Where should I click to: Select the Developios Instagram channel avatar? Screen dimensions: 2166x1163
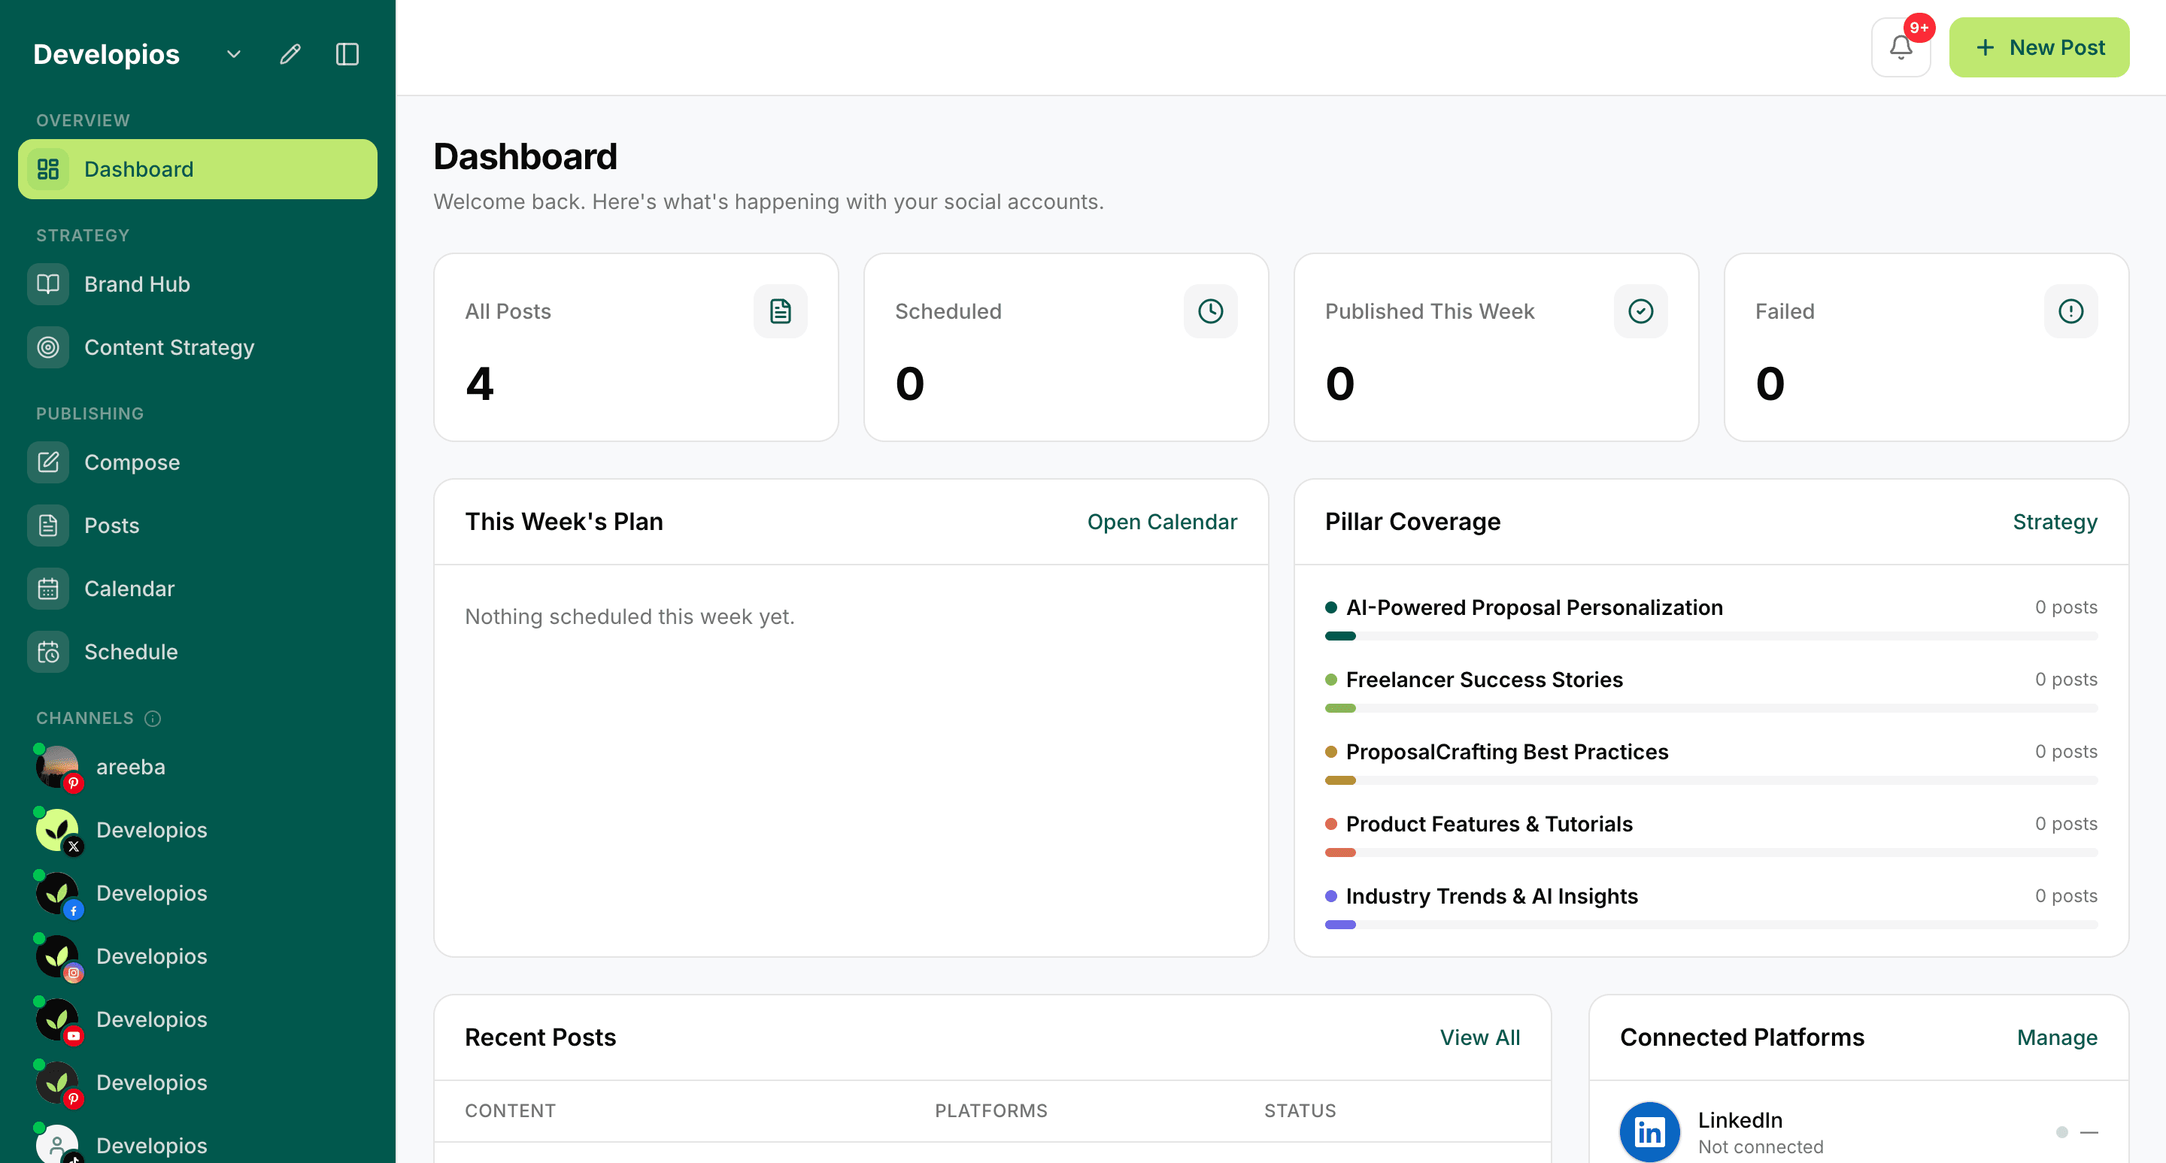(x=57, y=956)
